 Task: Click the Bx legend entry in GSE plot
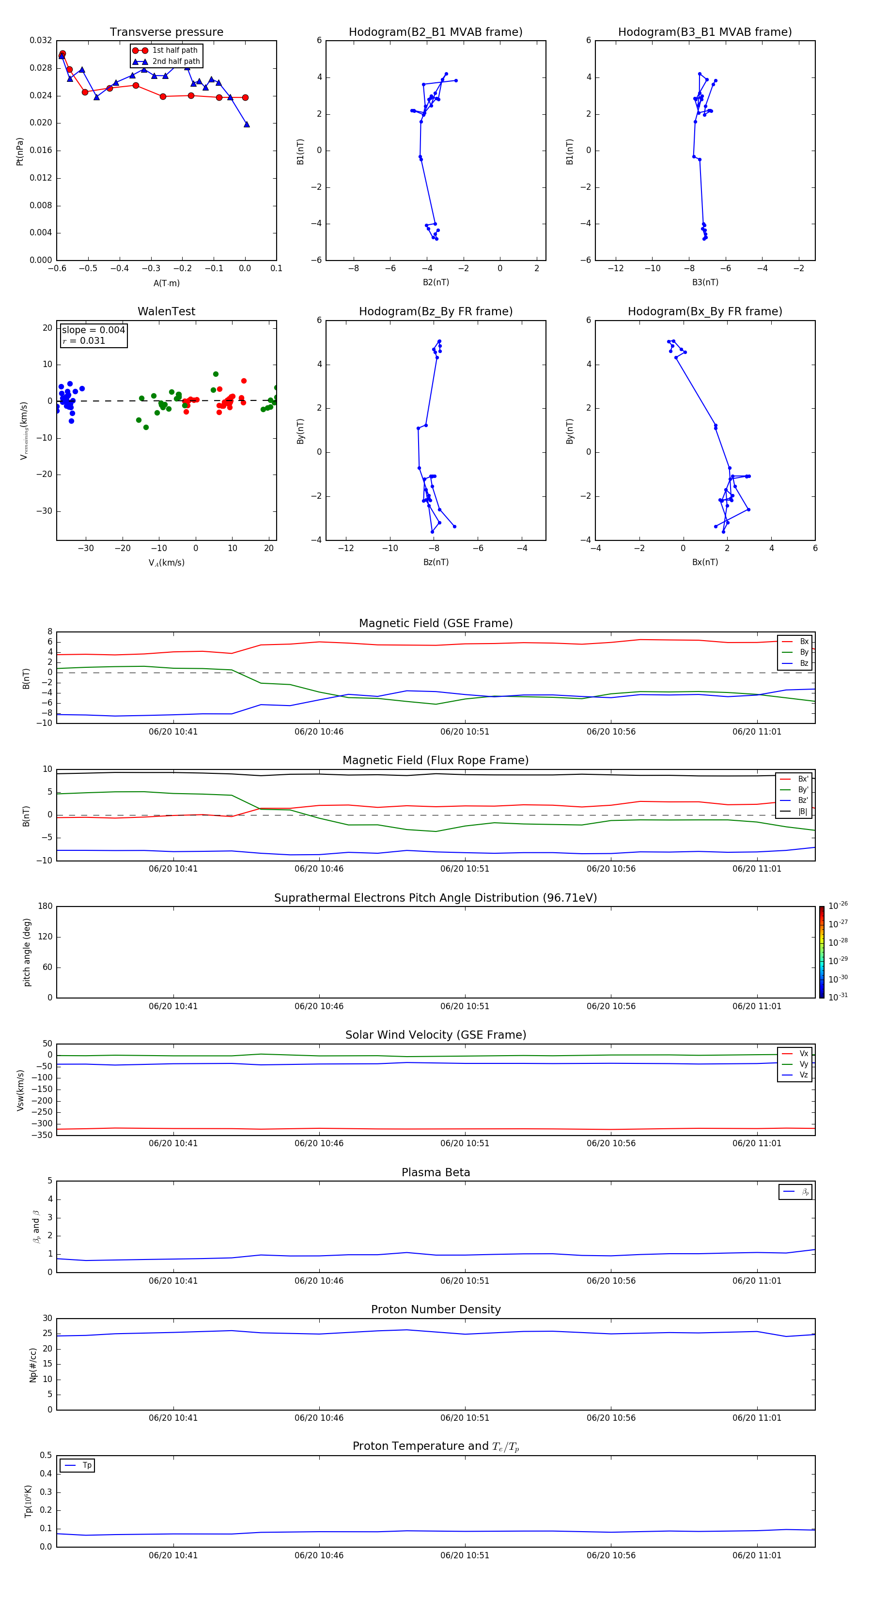795,642
